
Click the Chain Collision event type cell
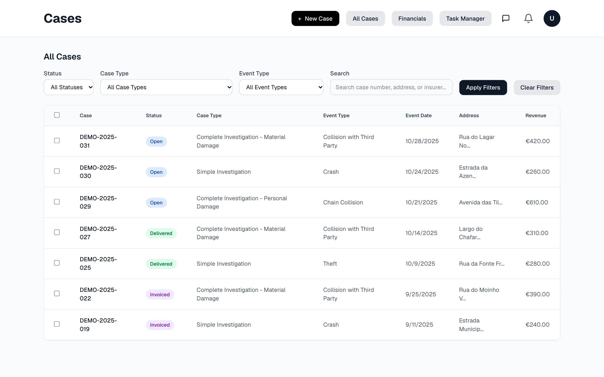click(x=343, y=202)
